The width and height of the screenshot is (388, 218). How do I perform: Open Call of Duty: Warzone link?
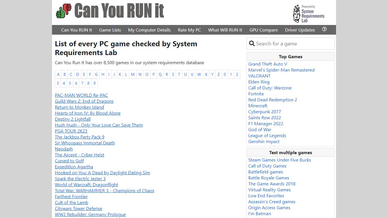pos(270,88)
